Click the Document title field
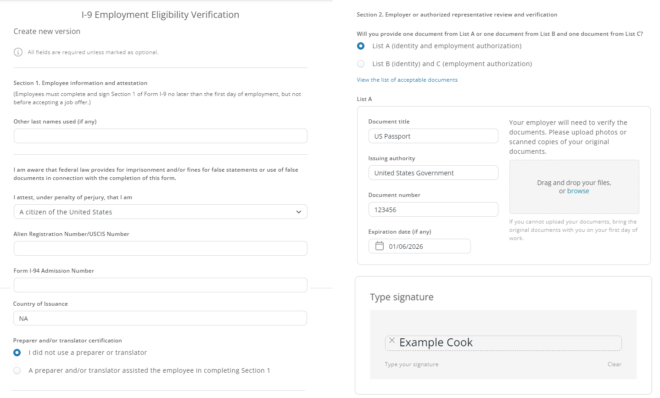Image resolution: width=660 pixels, height=398 pixels. pos(433,136)
